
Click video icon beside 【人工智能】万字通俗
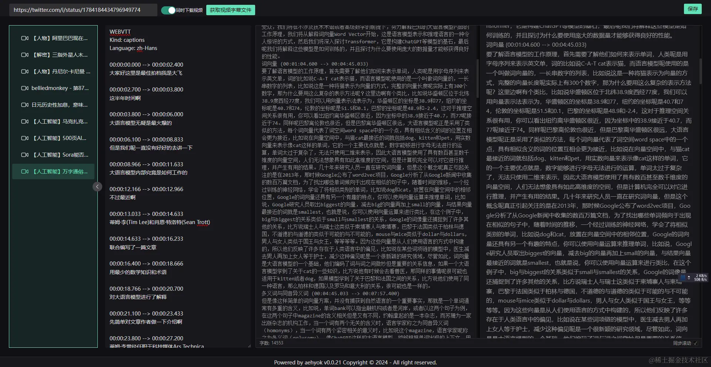[25, 171]
